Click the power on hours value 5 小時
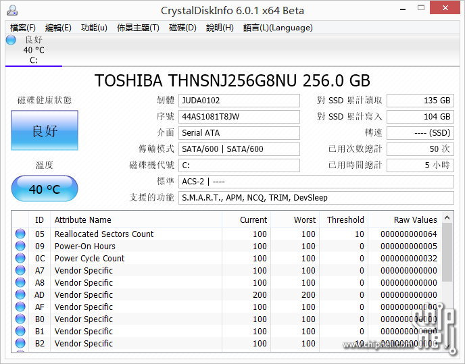 (420, 165)
